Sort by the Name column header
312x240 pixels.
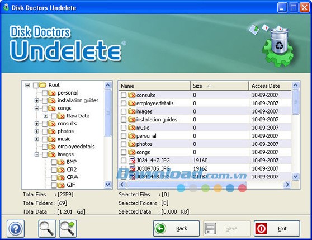coord(154,86)
